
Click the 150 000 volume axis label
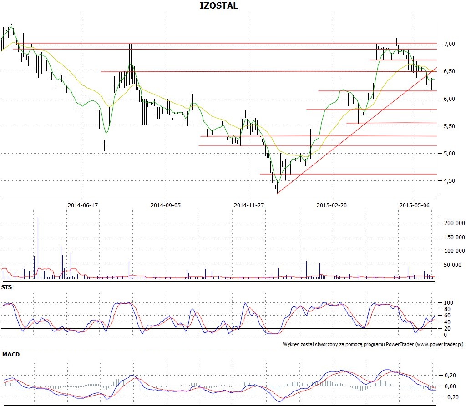pos(455,237)
